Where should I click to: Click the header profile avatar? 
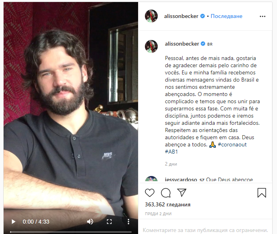pyautogui.click(x=151, y=16)
